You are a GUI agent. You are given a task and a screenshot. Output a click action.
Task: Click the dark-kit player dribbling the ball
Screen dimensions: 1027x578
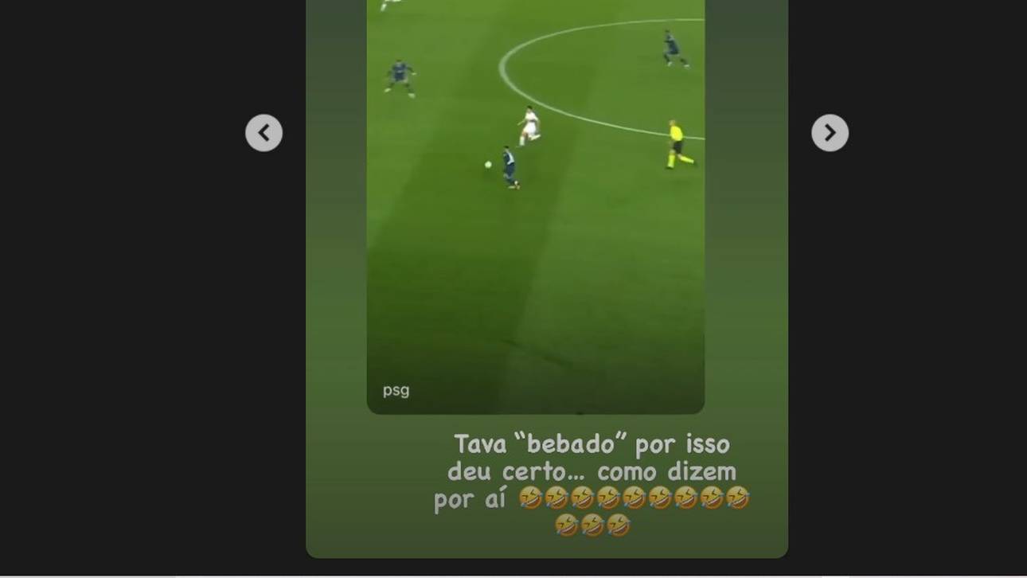coord(510,167)
